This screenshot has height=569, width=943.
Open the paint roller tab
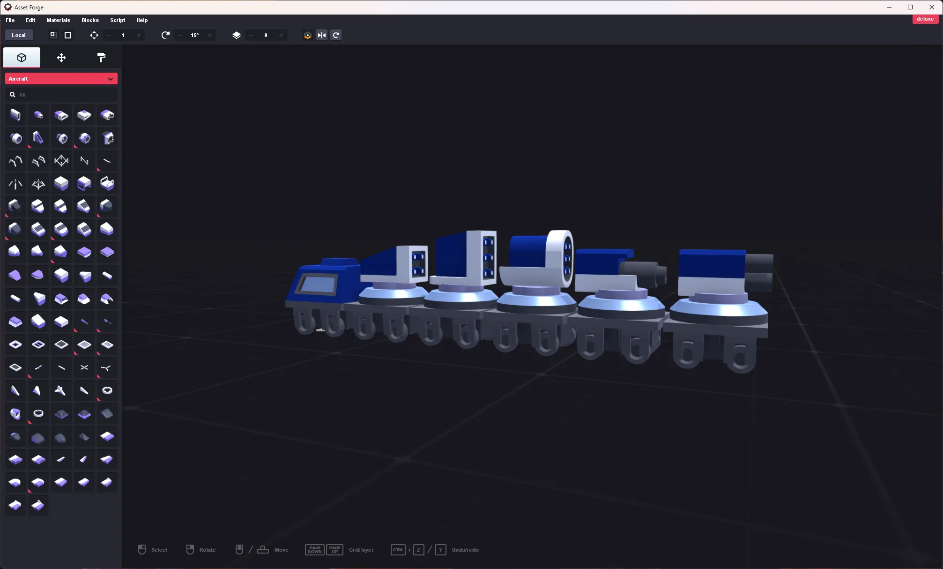tap(101, 57)
